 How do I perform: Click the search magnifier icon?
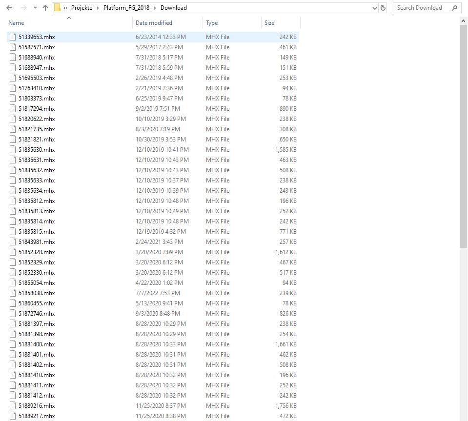point(454,8)
